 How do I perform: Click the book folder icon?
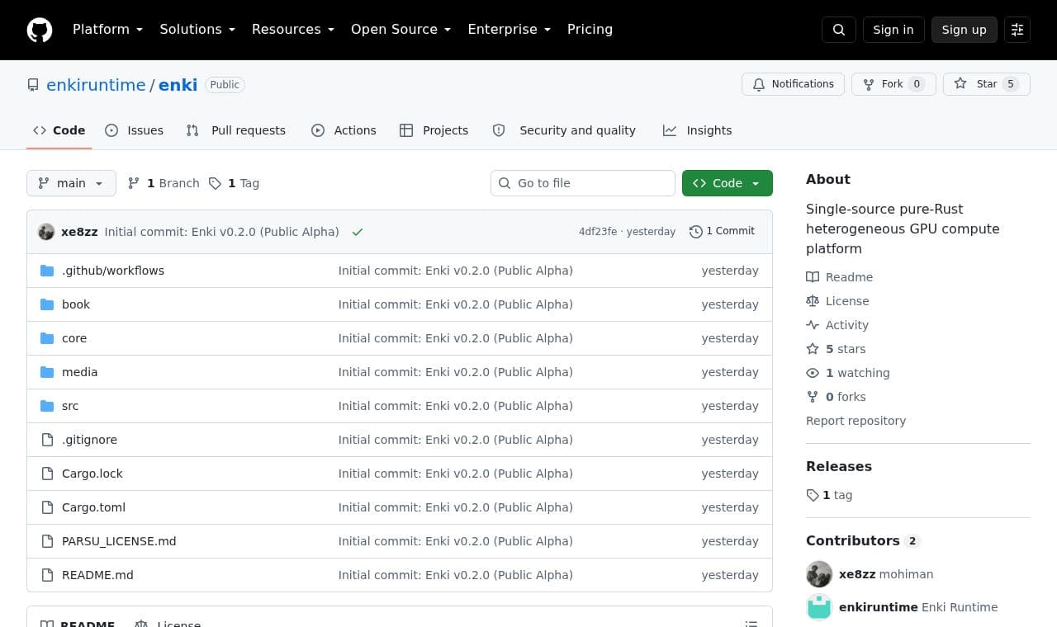click(x=47, y=304)
